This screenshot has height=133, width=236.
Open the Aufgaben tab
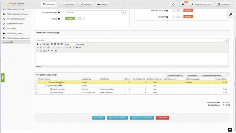click(x=86, y=4)
